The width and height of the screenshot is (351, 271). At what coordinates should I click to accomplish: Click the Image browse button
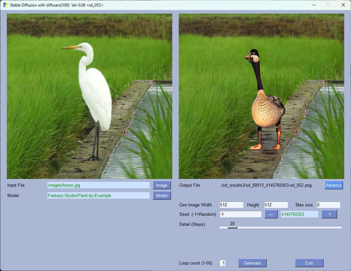click(162, 185)
